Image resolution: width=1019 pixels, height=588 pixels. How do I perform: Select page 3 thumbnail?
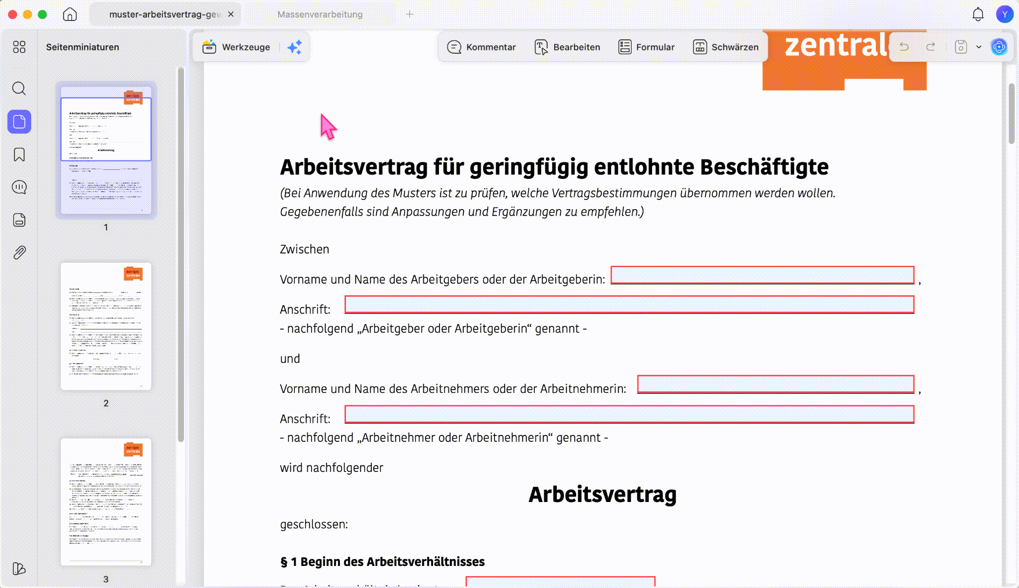coord(106,502)
